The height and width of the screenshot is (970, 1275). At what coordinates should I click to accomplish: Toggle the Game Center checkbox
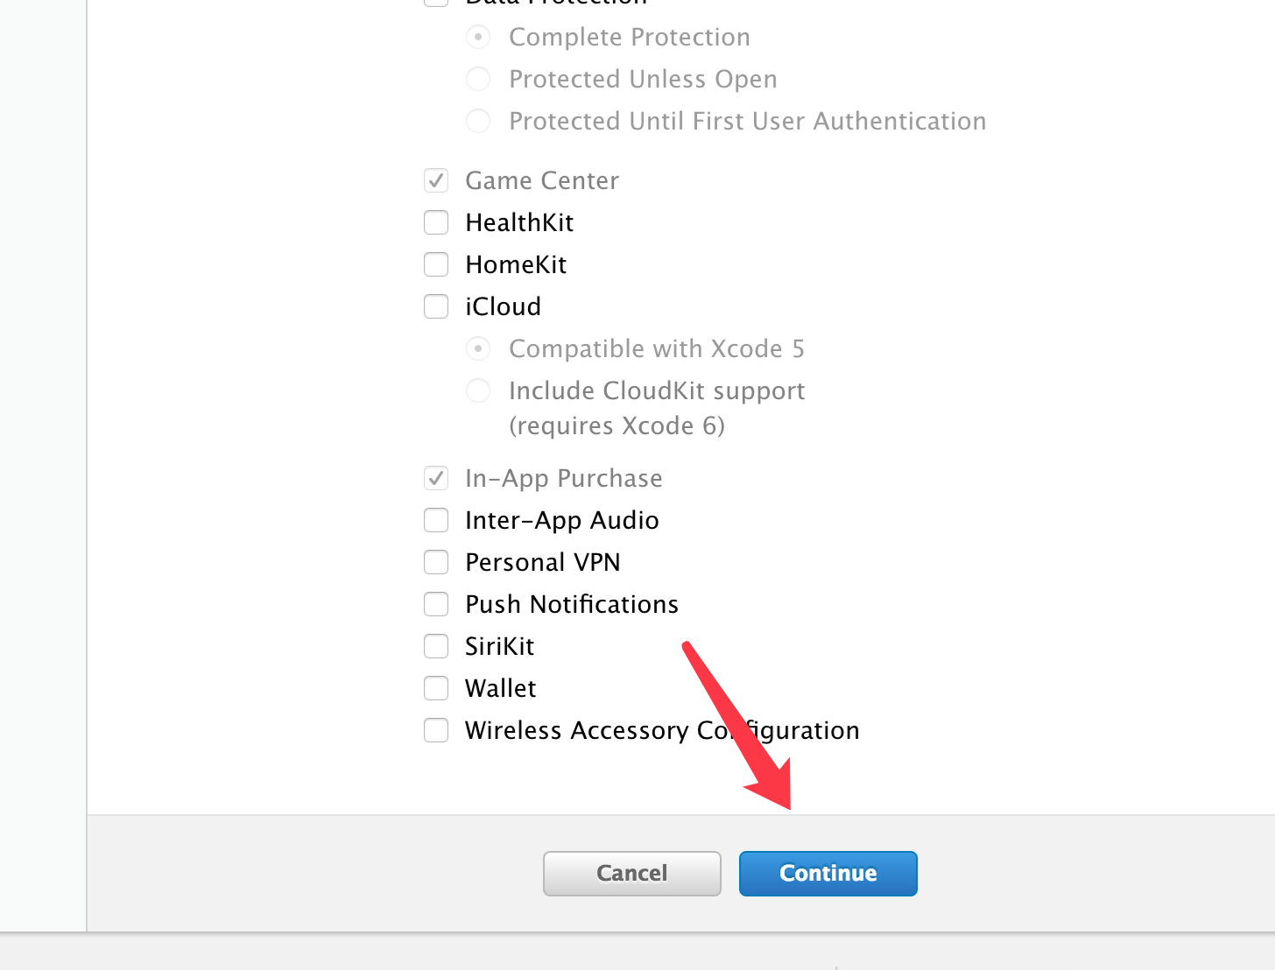click(436, 180)
